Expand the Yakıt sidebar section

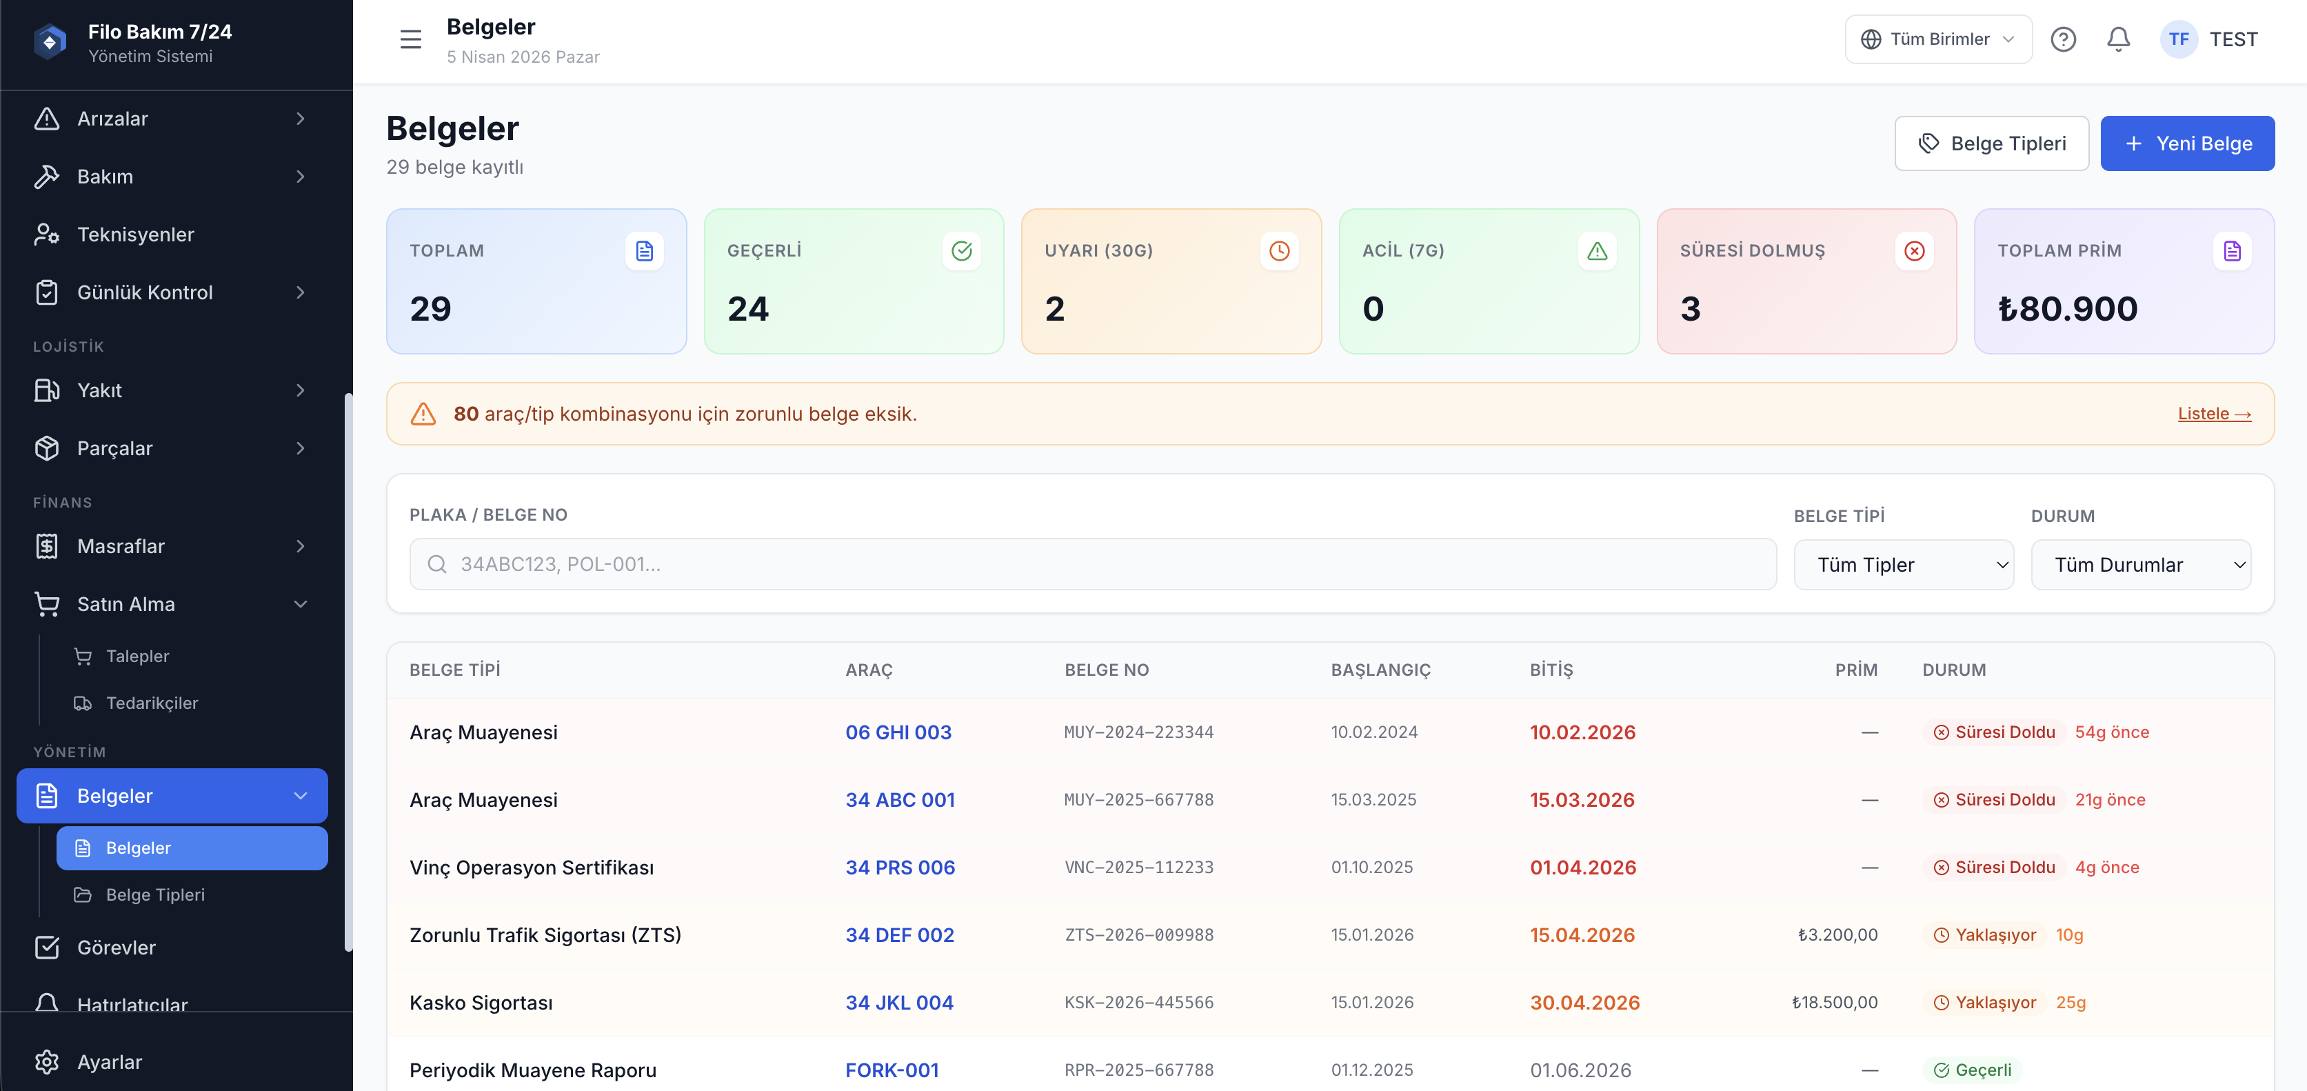click(172, 390)
